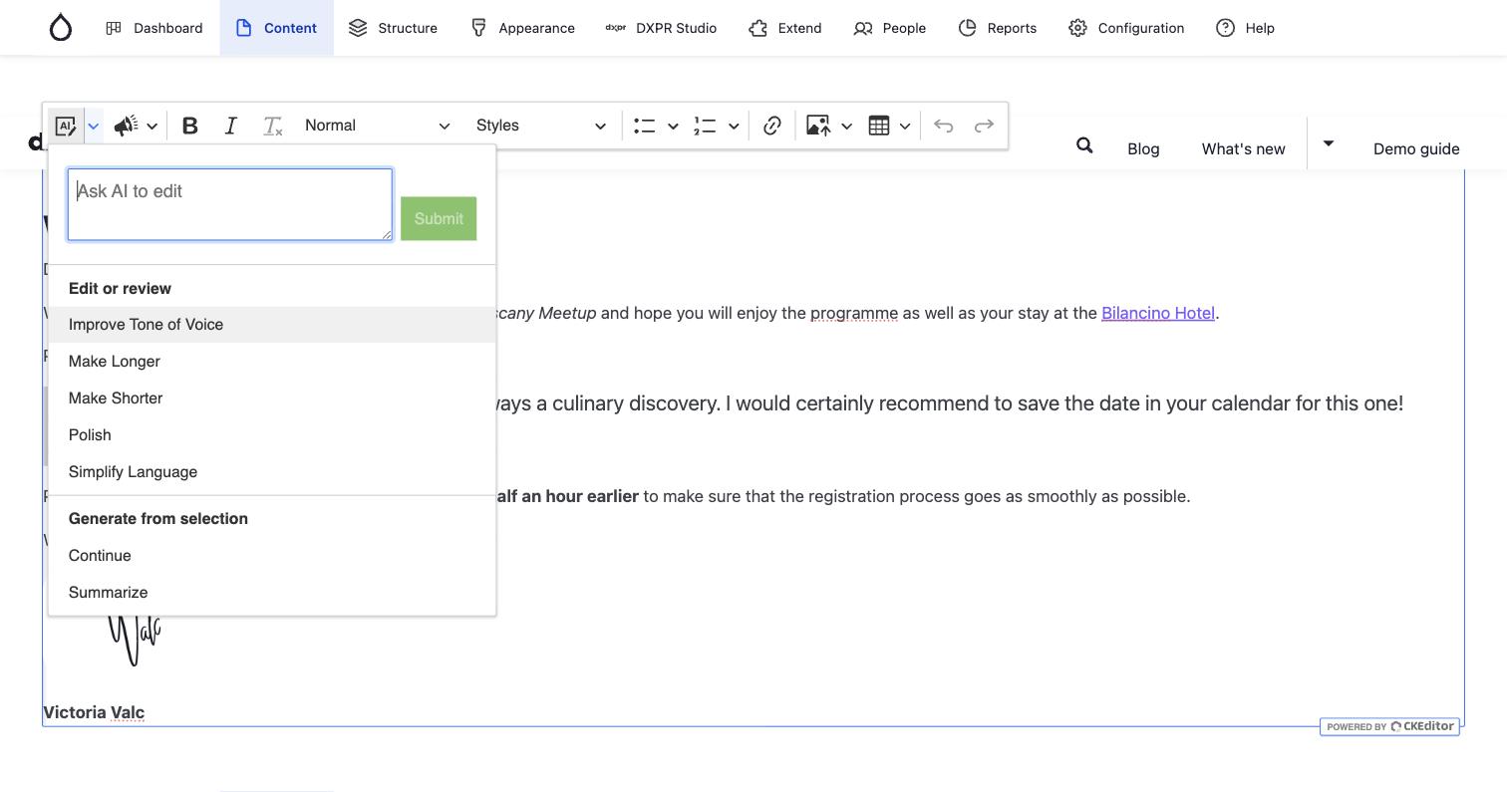Expand the megaphone tool dropdown arrow
The image size is (1507, 792).
152,126
